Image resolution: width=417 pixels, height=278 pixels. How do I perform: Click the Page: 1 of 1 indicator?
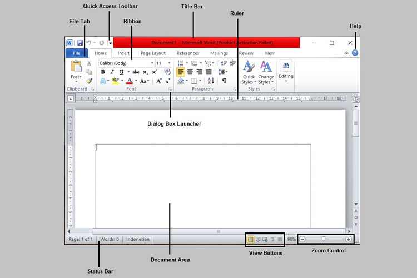(x=81, y=239)
